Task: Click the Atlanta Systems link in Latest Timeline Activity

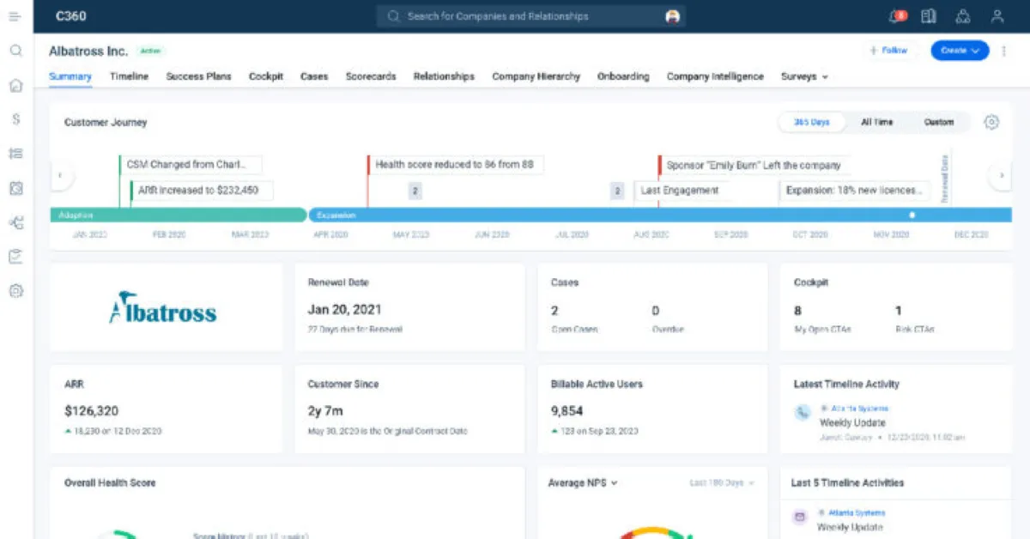Action: tap(859, 409)
